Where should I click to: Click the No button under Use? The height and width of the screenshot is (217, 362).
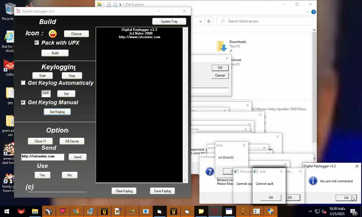point(70,175)
